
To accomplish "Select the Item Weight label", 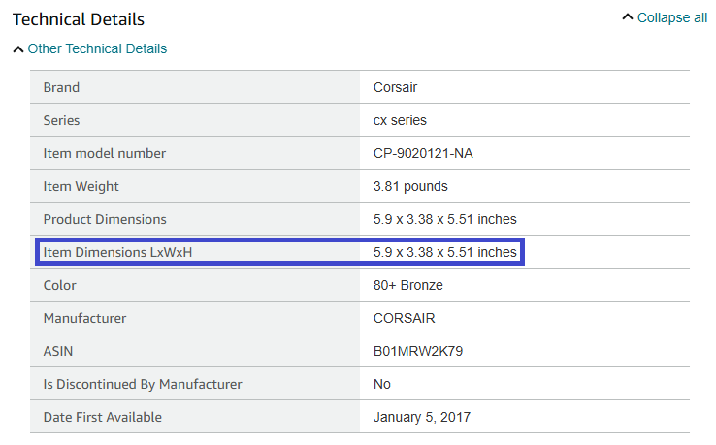I will click(x=81, y=186).
